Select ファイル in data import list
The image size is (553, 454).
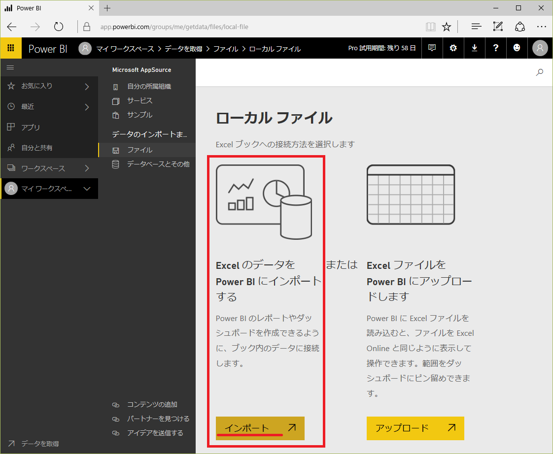[x=147, y=150]
